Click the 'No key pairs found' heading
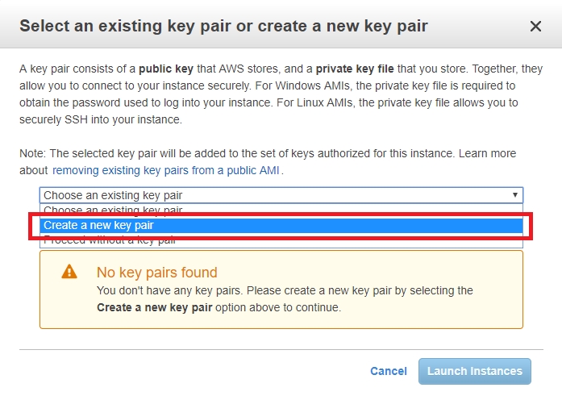562x400 pixels. [x=157, y=273]
